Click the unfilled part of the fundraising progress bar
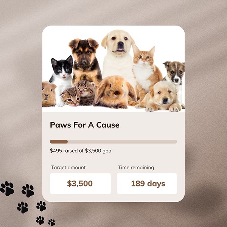227x227 pixels. tap(122, 141)
